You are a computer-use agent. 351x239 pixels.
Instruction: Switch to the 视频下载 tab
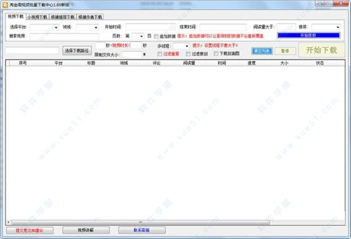click(x=15, y=16)
